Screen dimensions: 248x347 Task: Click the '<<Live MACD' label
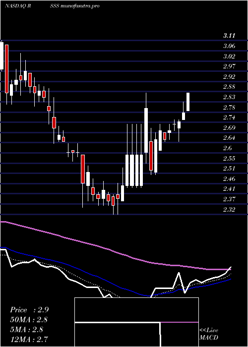pos(209,334)
